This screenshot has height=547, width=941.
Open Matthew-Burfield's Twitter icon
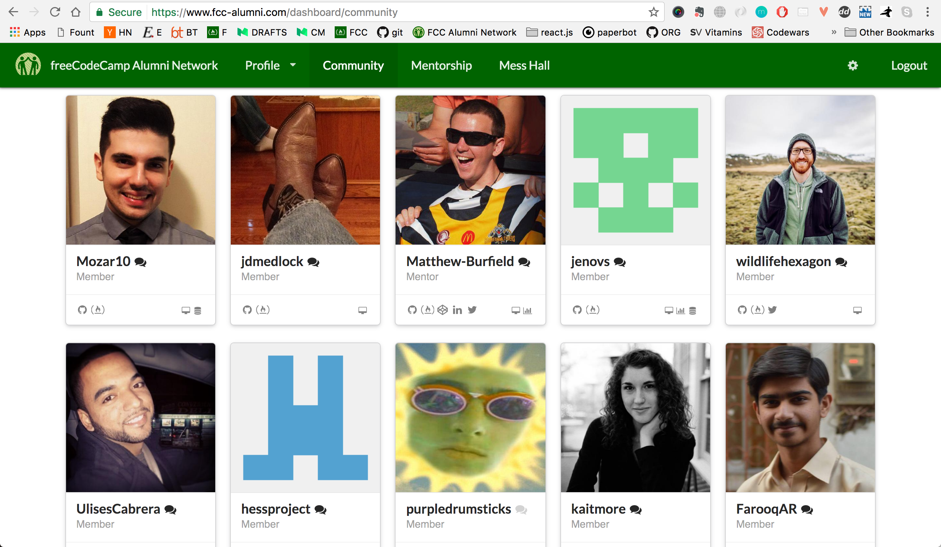coord(472,310)
